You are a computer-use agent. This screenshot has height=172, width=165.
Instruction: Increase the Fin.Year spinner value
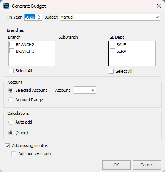tap(39, 16)
